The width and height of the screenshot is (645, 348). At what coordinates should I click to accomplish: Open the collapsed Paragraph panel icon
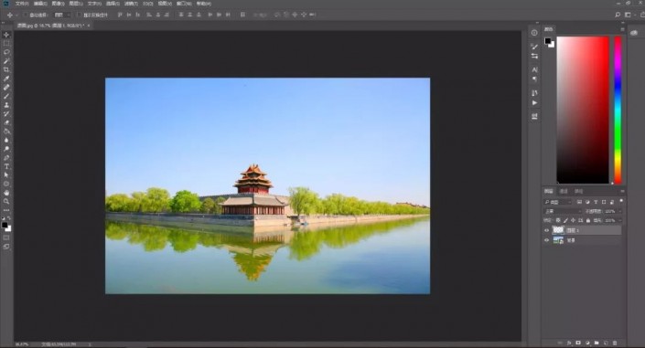pos(534,79)
